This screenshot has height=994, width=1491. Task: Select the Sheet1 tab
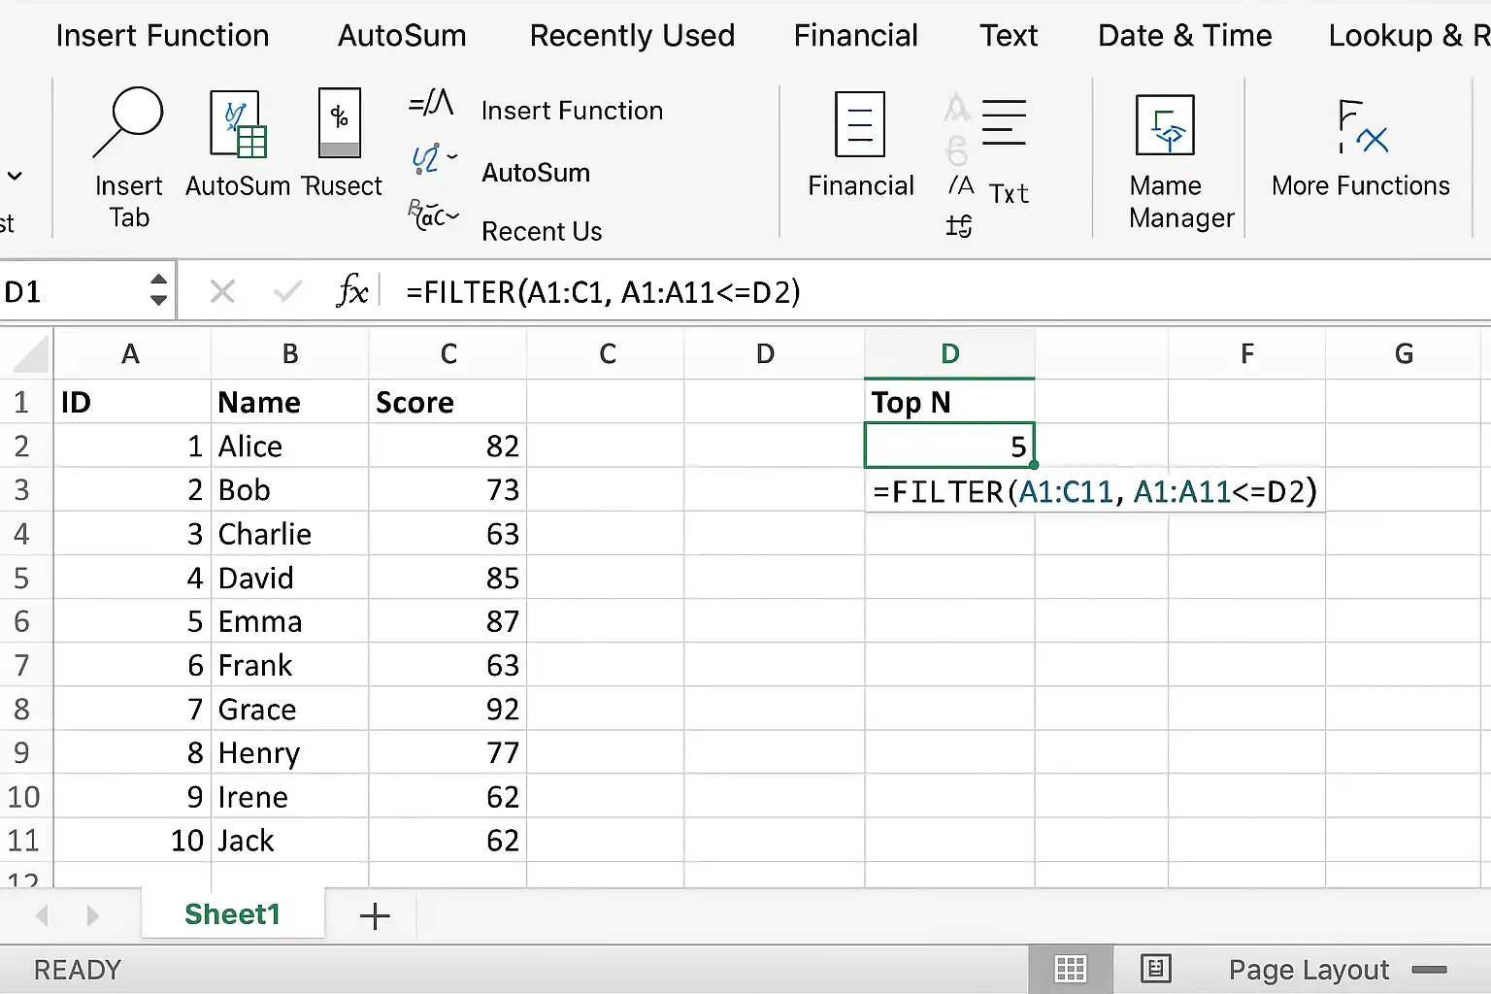[232, 914]
